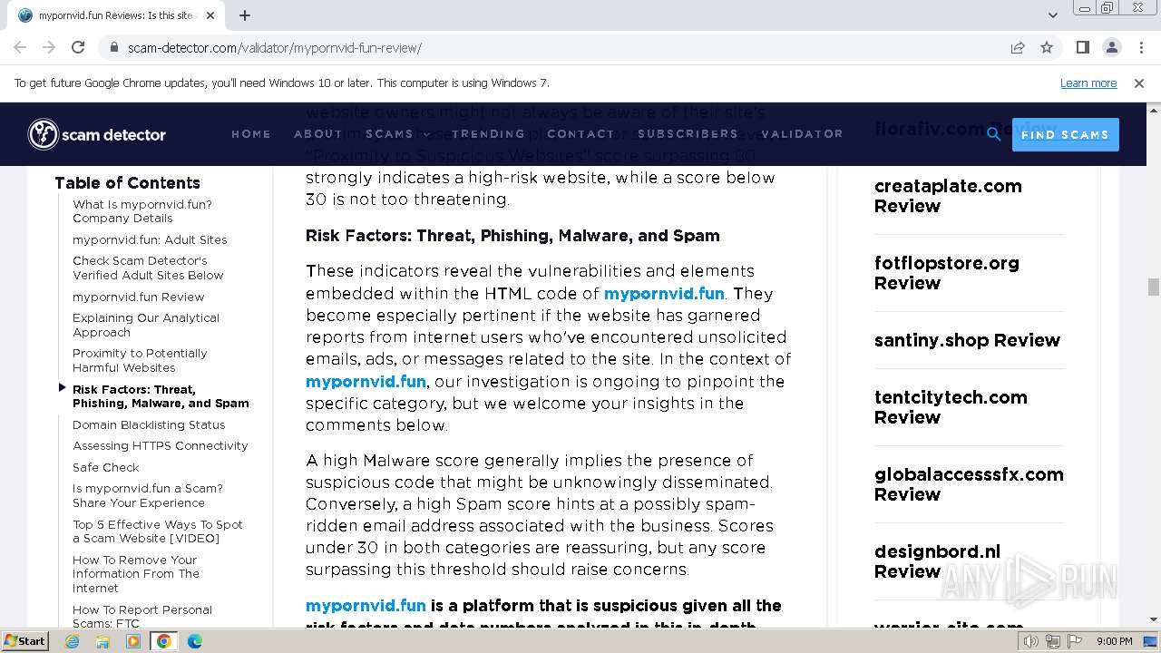Open a new browser tab
This screenshot has width=1161, height=653.
tap(245, 15)
